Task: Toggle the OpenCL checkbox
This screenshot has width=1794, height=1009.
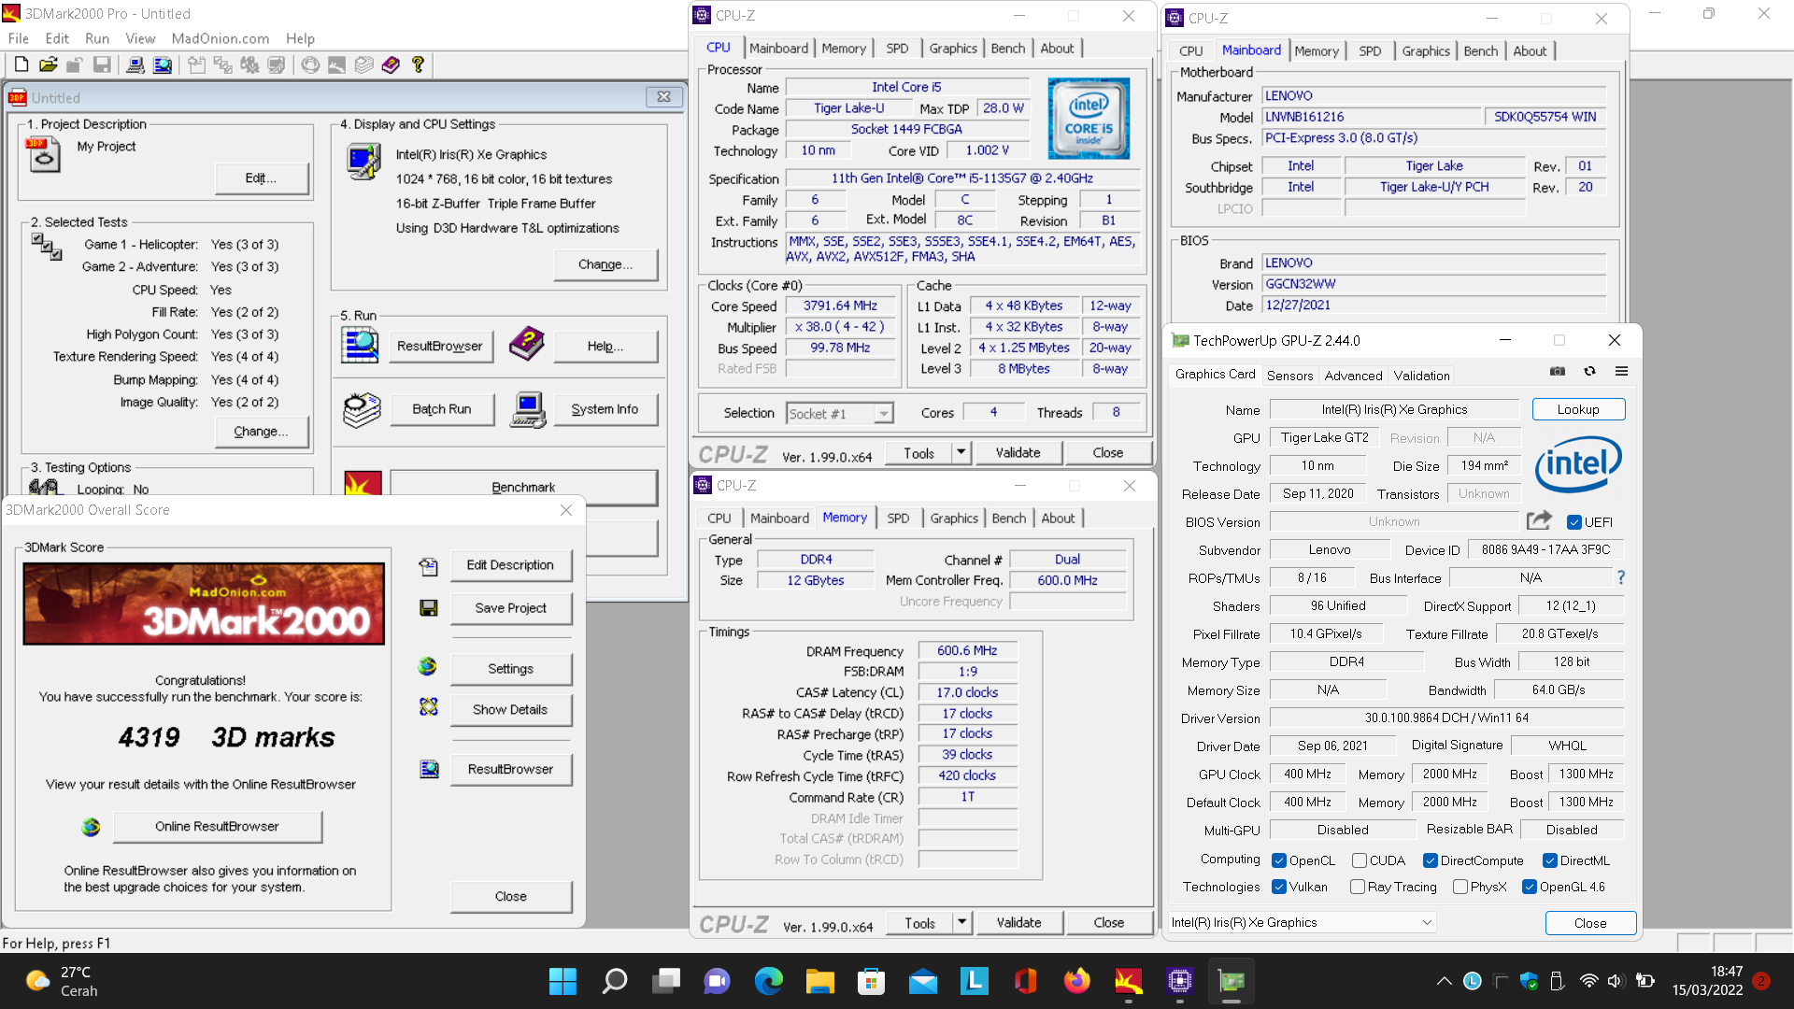Action: (x=1279, y=860)
